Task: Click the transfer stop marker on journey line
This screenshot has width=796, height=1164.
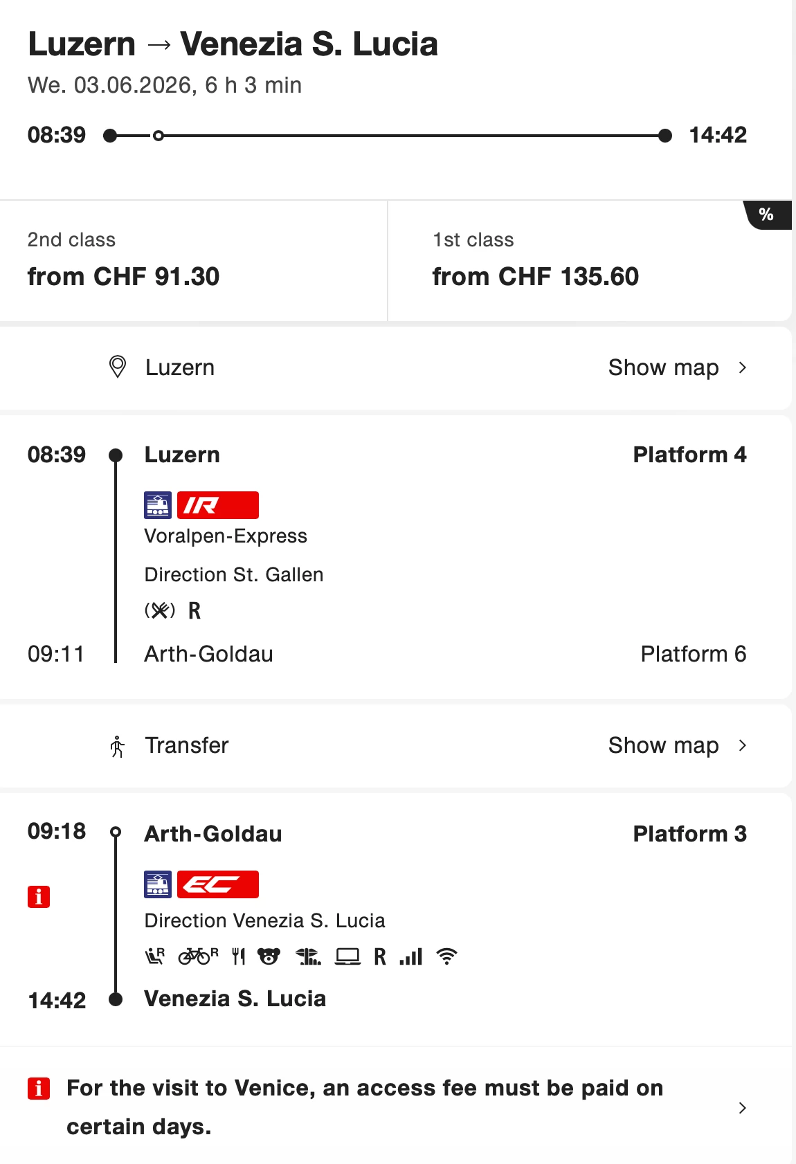Action: (x=159, y=136)
